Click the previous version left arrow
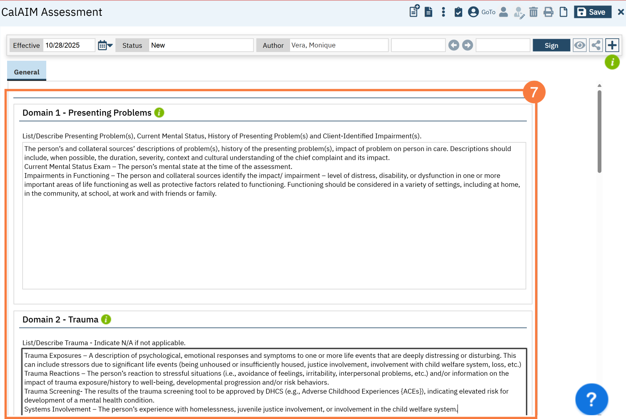Screen dimensions: 626x419 click(454, 45)
